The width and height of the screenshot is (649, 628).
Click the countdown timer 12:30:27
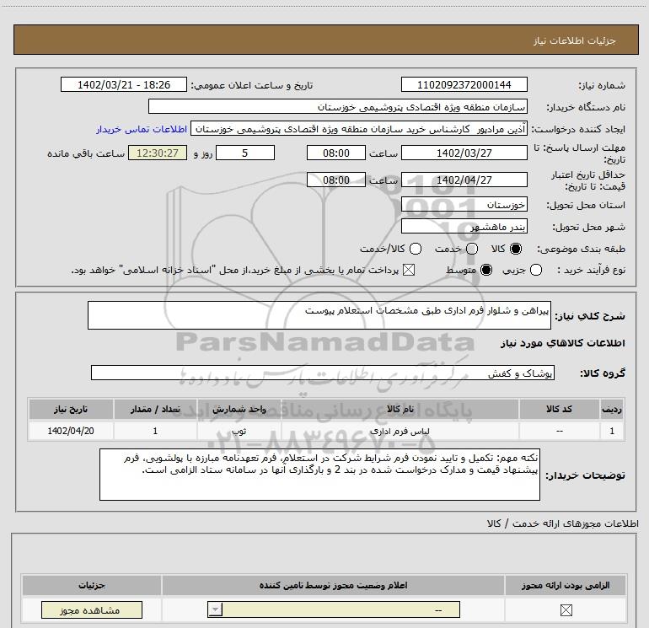click(x=158, y=153)
